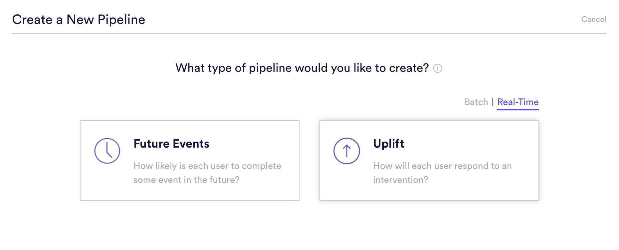Image resolution: width=619 pixels, height=250 pixels.
Task: Click the underline beneath Real-Time tab
Action: pyautogui.click(x=518, y=109)
